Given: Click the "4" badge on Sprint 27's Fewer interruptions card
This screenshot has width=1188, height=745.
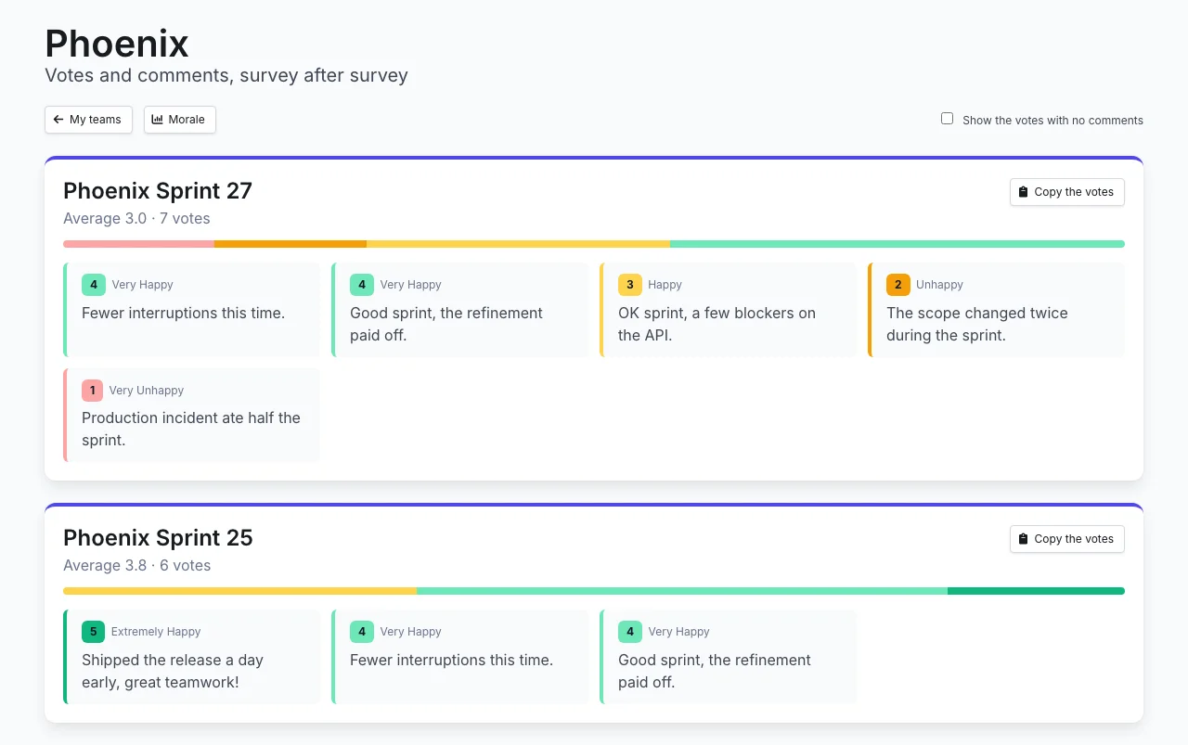Looking at the screenshot, I should pos(94,285).
